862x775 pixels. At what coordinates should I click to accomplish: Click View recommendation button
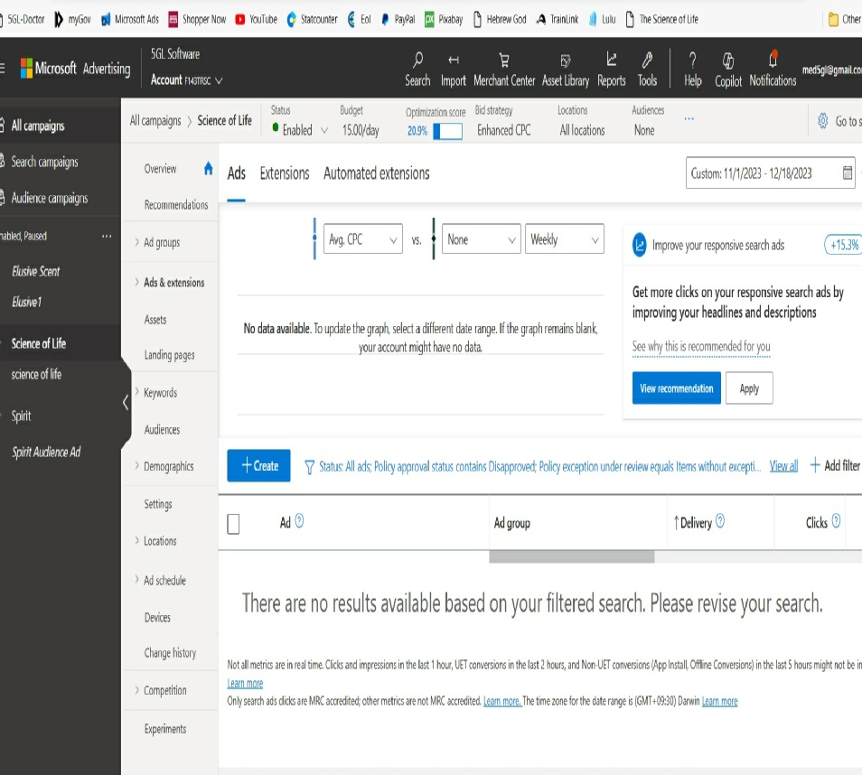coord(676,388)
